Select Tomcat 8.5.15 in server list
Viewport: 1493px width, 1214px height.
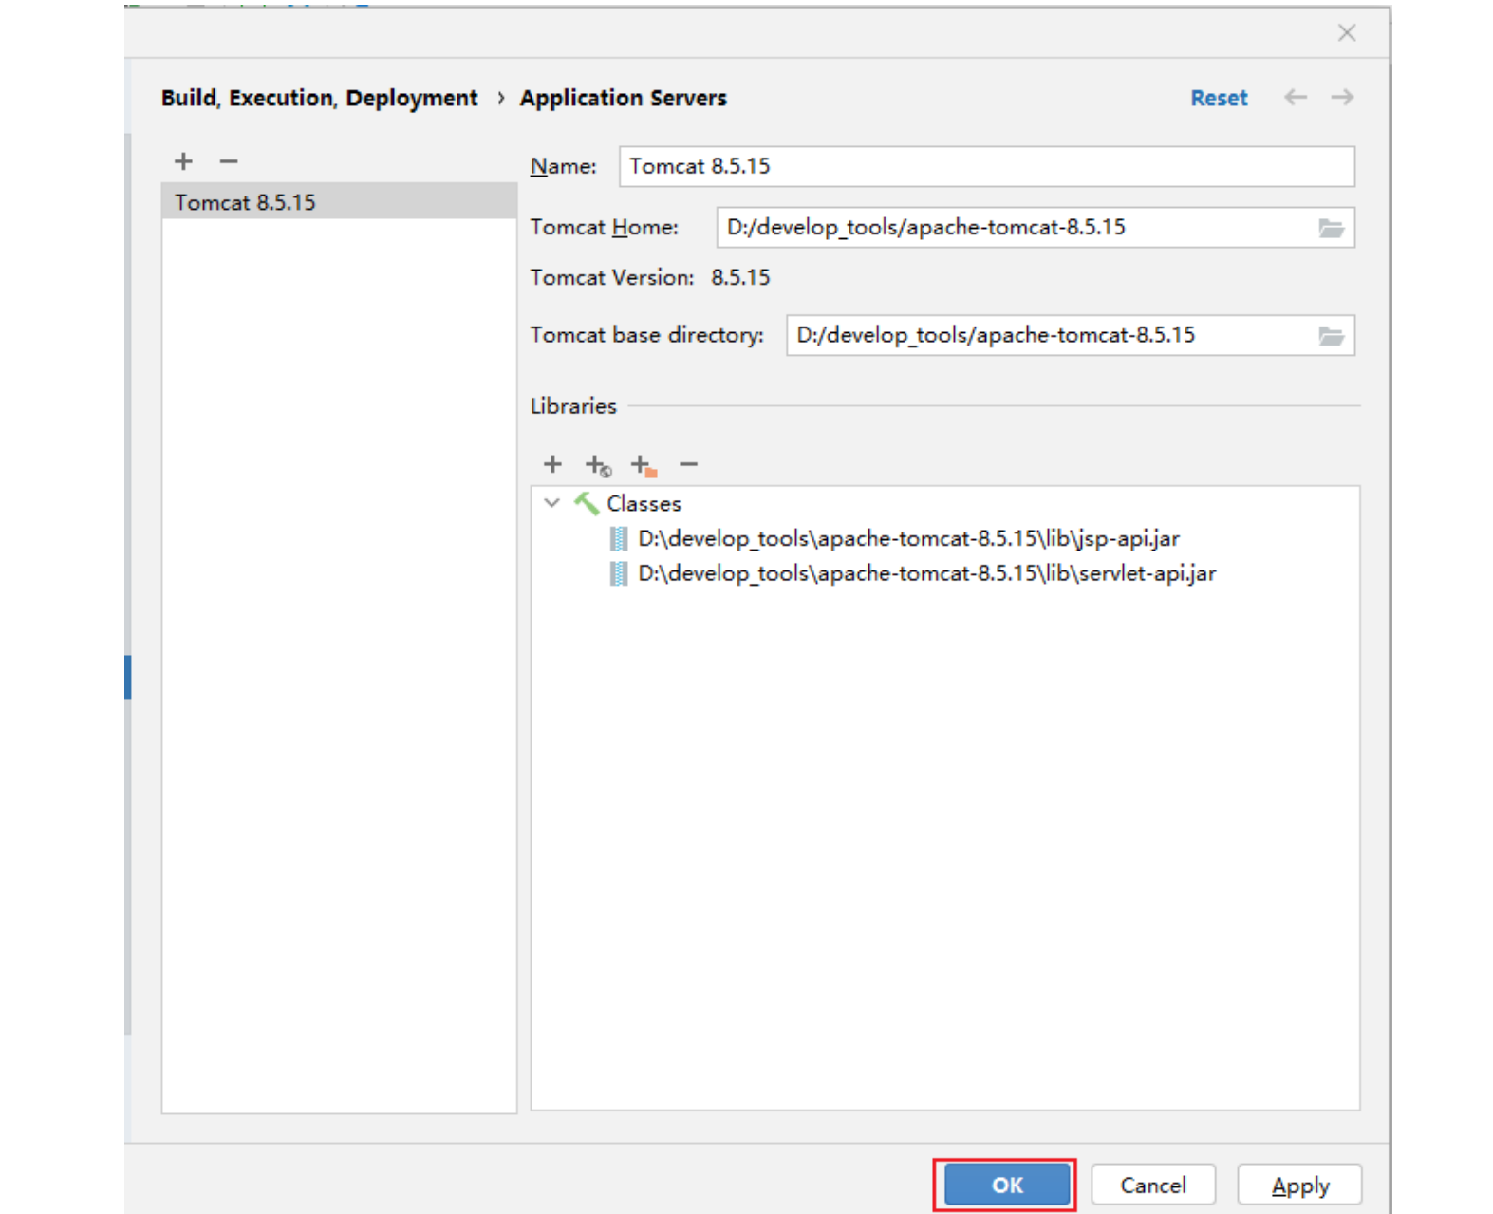pos(339,202)
